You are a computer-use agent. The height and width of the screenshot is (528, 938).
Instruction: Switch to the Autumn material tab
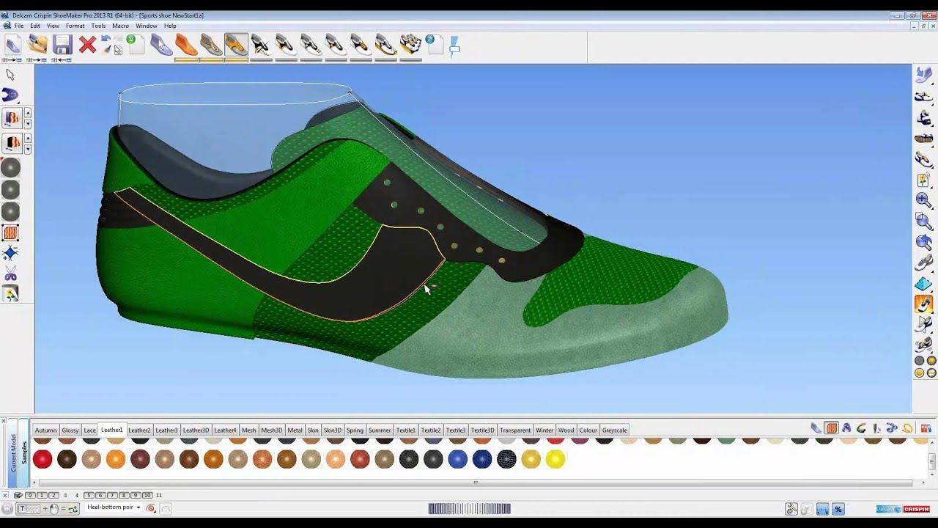point(45,430)
